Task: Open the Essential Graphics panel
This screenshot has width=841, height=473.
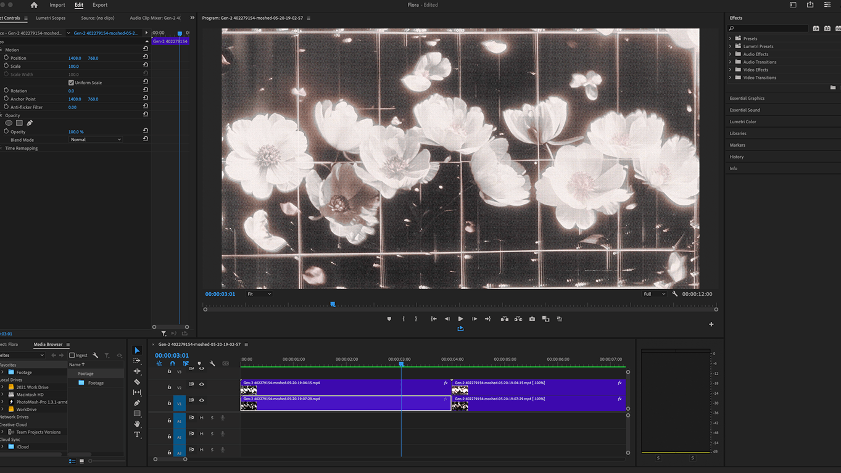Action: (x=747, y=98)
